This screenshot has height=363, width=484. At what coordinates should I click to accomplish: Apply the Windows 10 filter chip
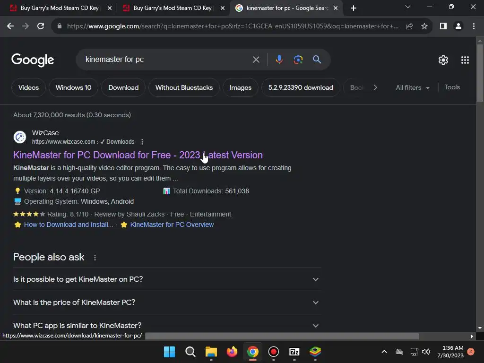pos(73,87)
